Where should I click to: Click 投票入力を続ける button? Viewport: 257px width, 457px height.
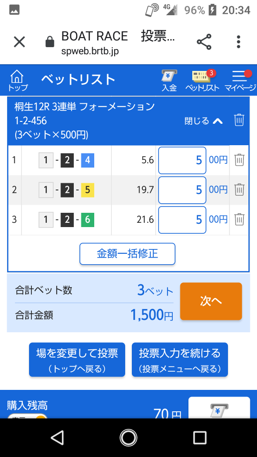tap(180, 360)
